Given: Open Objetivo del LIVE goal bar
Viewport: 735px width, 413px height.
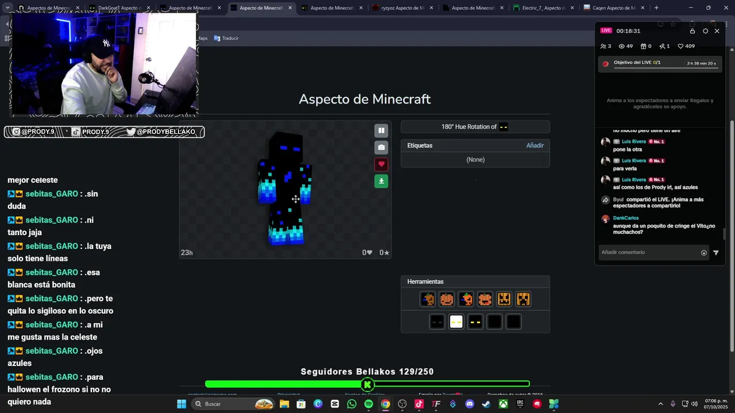Looking at the screenshot, I should point(659,64).
